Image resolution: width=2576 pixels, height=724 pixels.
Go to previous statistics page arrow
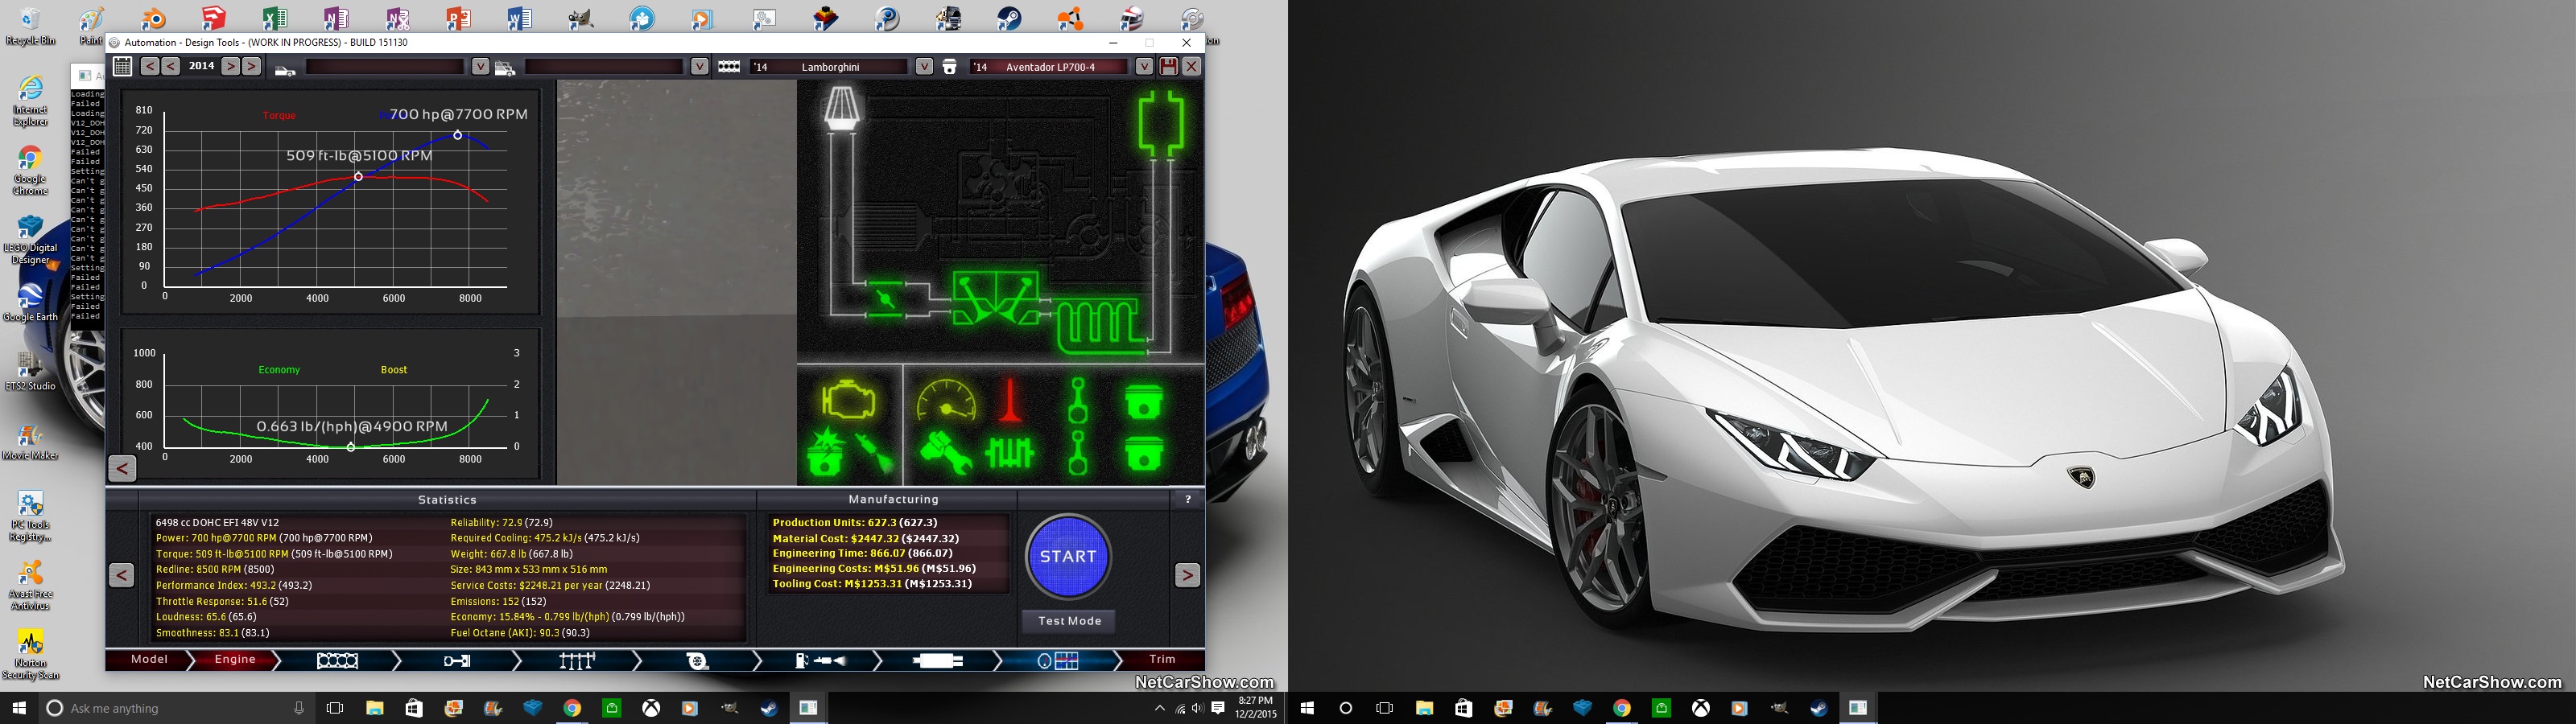[x=121, y=575]
